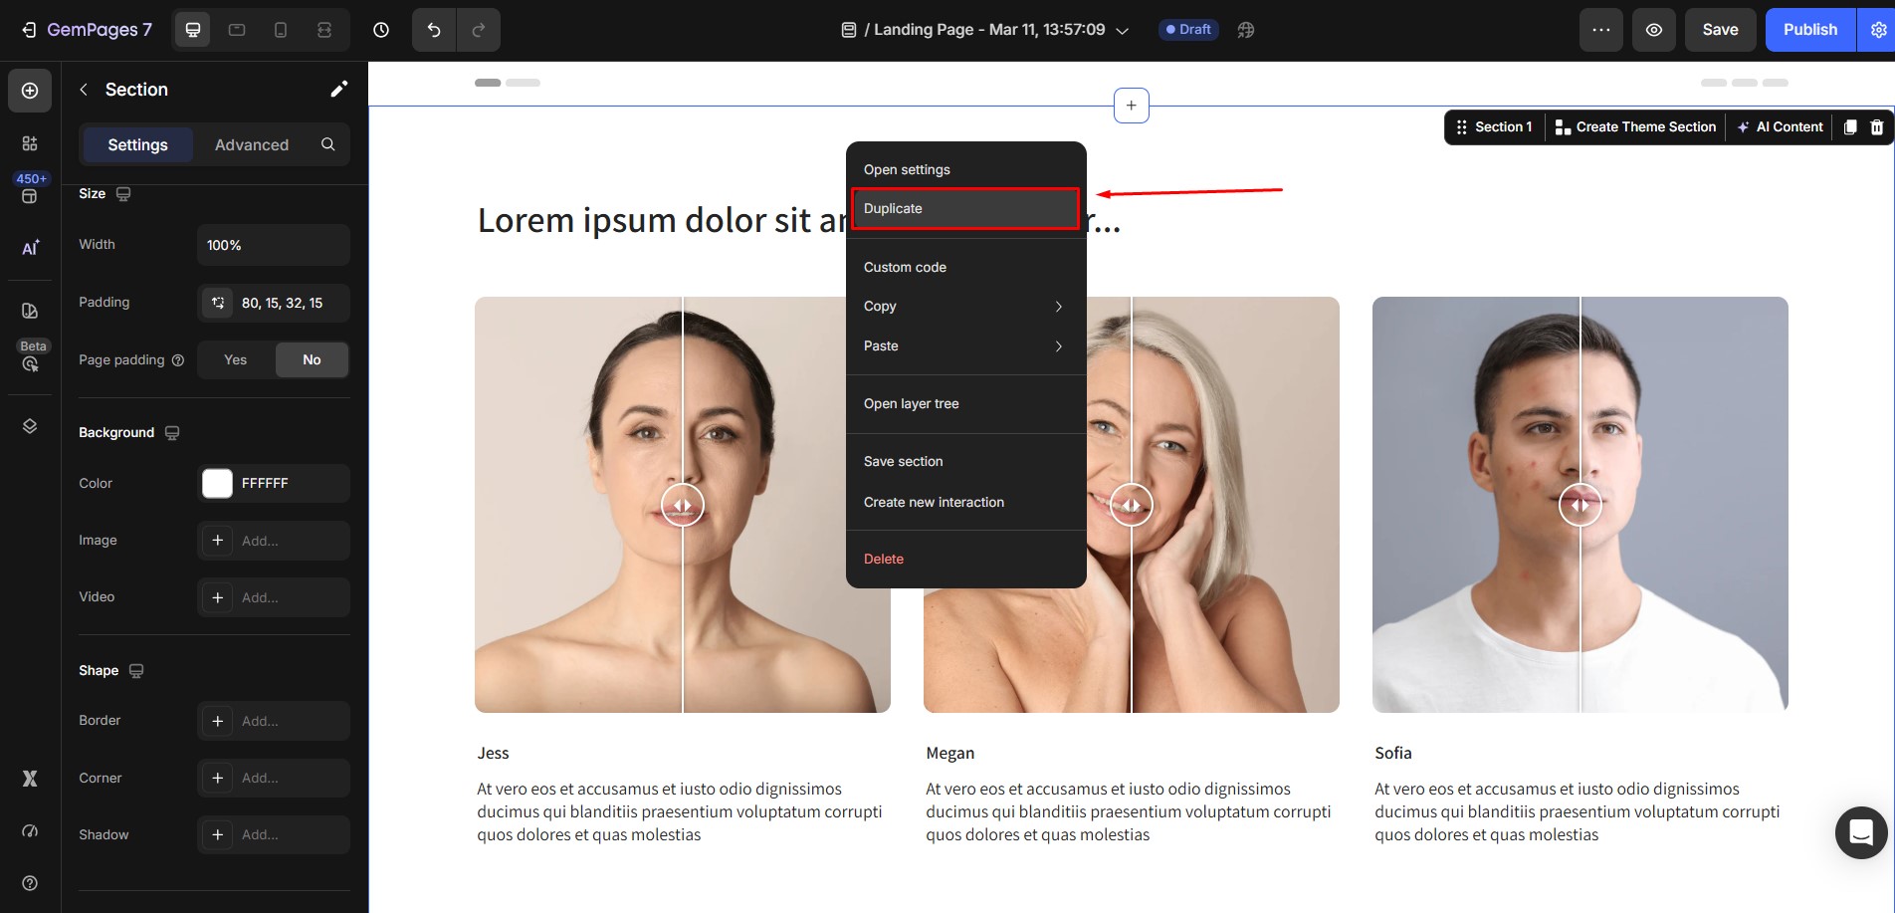Open the white background color swatch
The image size is (1895, 913).
click(217, 484)
